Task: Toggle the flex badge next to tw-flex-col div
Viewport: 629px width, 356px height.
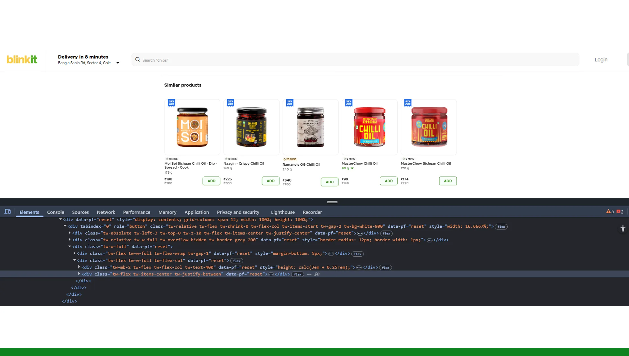Action: click(237, 261)
